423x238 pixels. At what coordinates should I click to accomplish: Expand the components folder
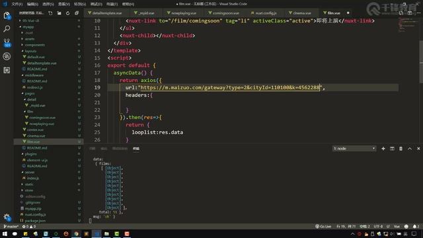pyautogui.click(x=35, y=45)
